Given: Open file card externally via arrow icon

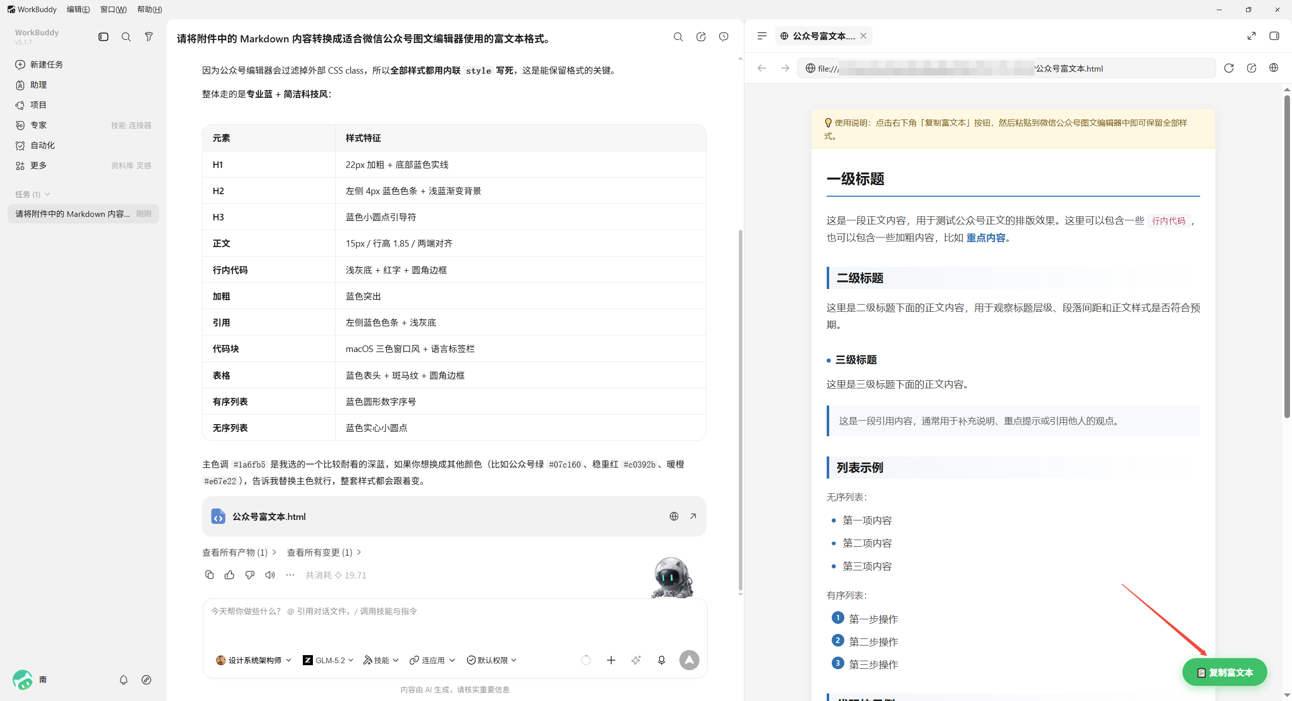Looking at the screenshot, I should click(693, 516).
